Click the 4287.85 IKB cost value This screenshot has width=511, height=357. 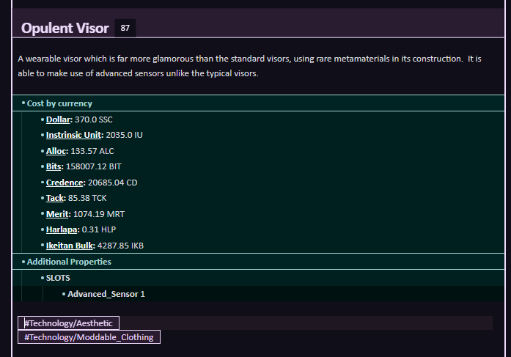[x=120, y=246]
